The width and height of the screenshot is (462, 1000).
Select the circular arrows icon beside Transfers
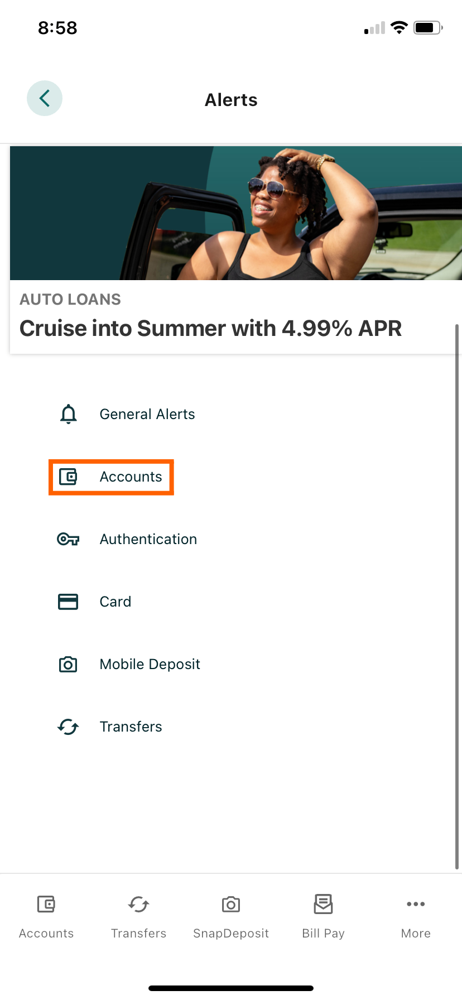click(x=68, y=727)
